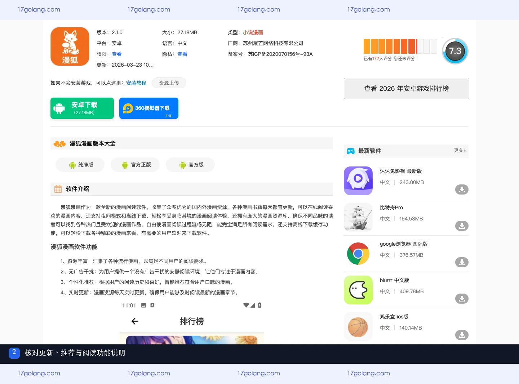Open the blurrr 中文版 title

click(394, 280)
